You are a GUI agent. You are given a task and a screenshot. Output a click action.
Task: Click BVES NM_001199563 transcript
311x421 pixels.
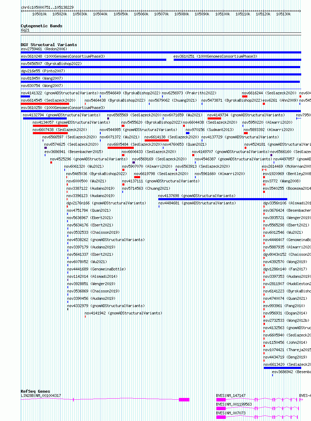coord(234,404)
